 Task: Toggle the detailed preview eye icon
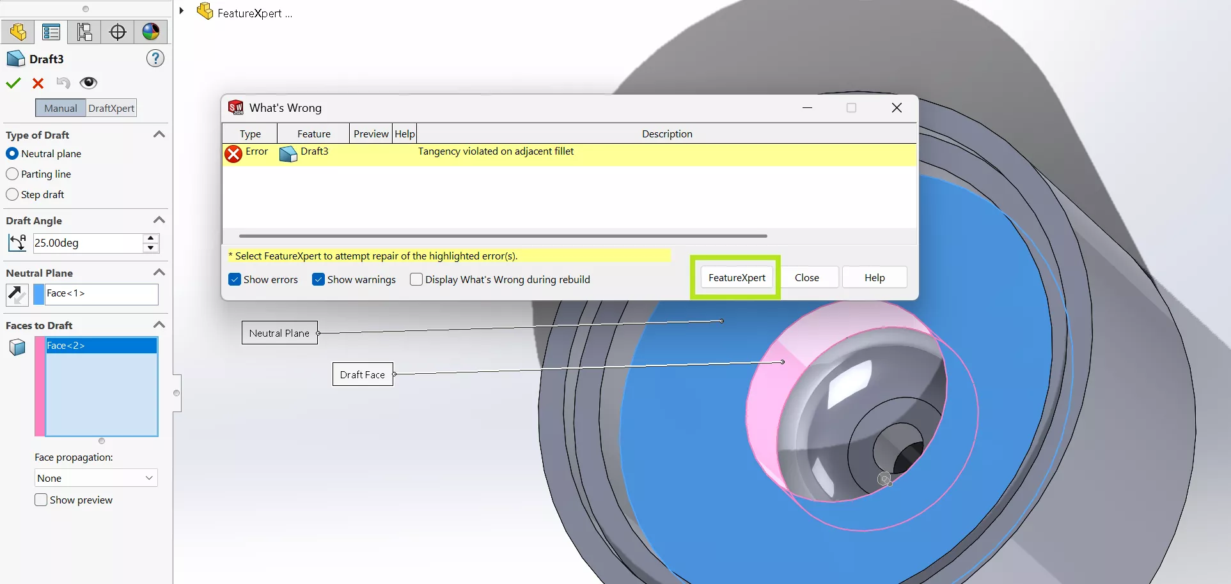[x=88, y=83]
